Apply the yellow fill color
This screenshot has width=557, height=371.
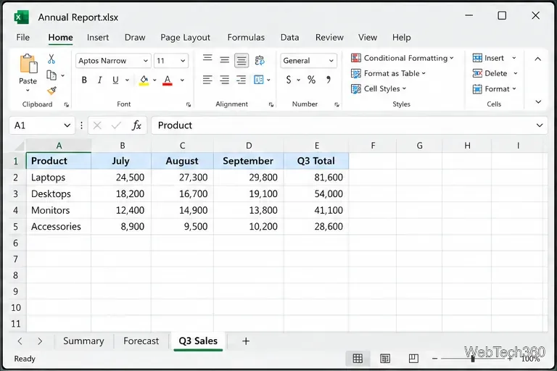click(x=144, y=80)
